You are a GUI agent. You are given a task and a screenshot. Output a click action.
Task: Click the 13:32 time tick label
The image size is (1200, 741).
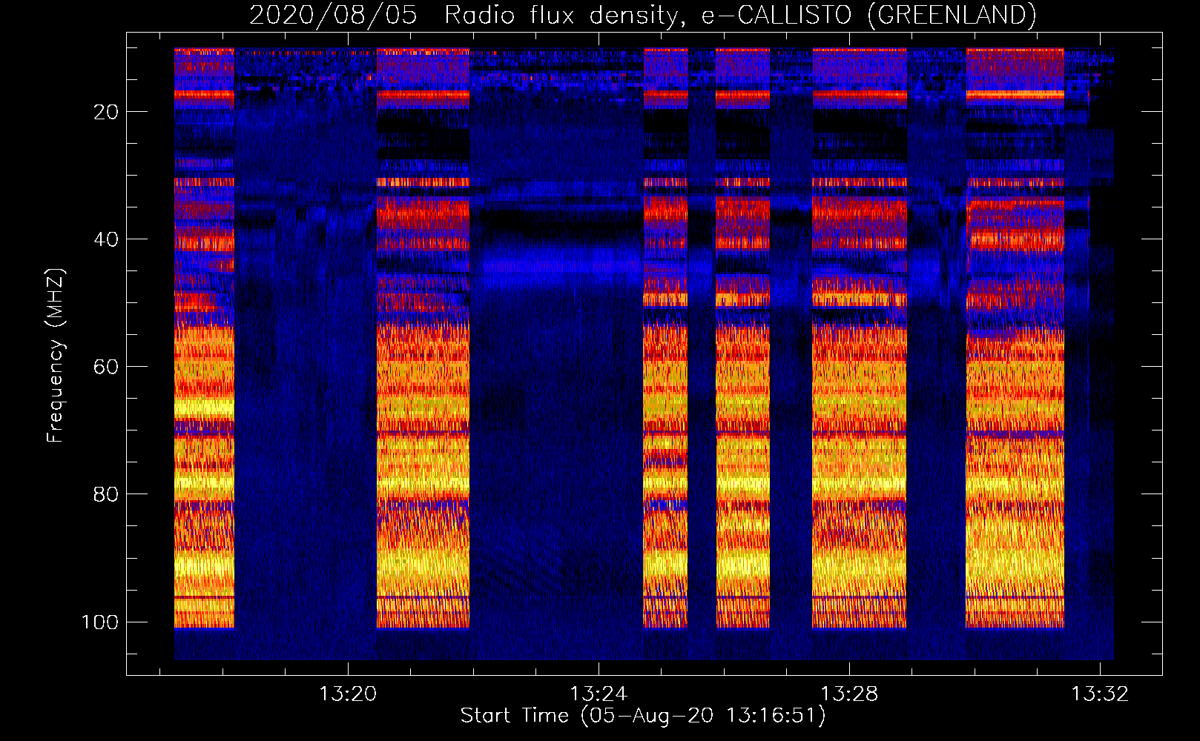tap(1100, 694)
